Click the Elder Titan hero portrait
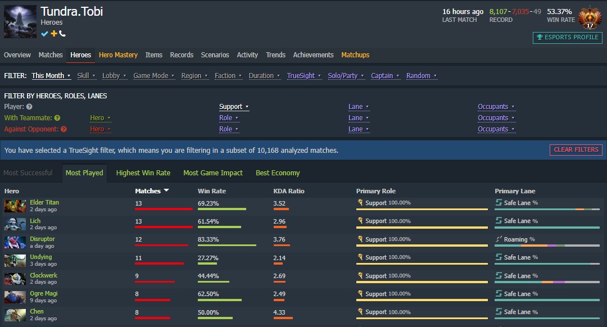 pyautogui.click(x=15, y=206)
